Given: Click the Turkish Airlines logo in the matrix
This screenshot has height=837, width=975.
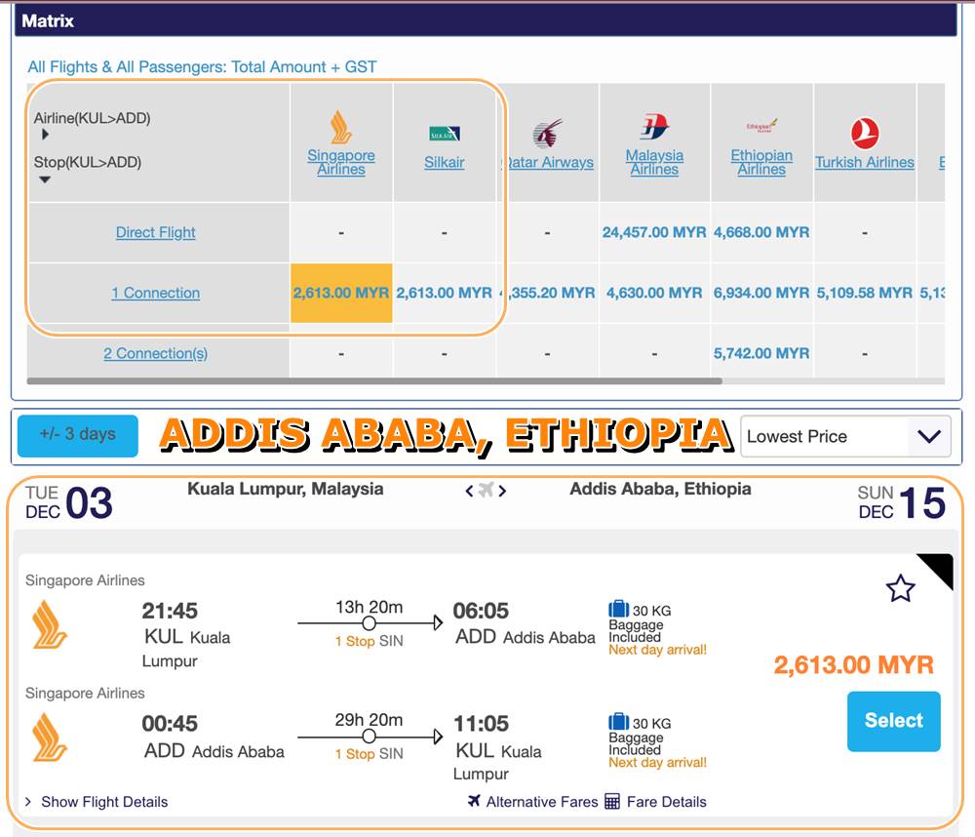Looking at the screenshot, I should click(865, 134).
